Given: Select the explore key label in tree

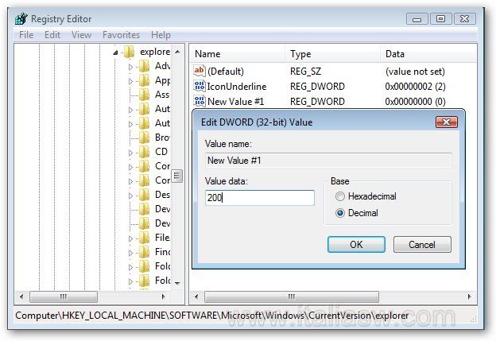Looking at the screenshot, I should pos(155,52).
